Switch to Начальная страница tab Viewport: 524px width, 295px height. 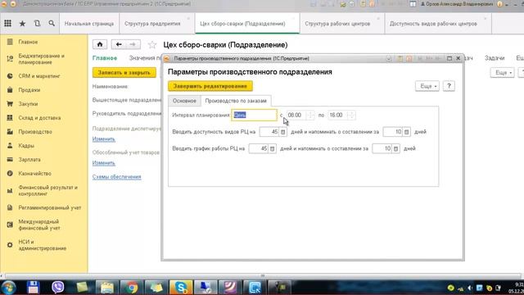coord(89,24)
